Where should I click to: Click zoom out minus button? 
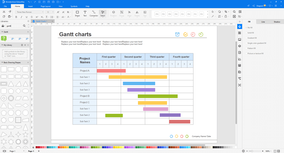(247, 151)
